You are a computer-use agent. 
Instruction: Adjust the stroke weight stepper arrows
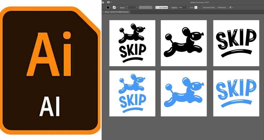[x=127, y=7]
